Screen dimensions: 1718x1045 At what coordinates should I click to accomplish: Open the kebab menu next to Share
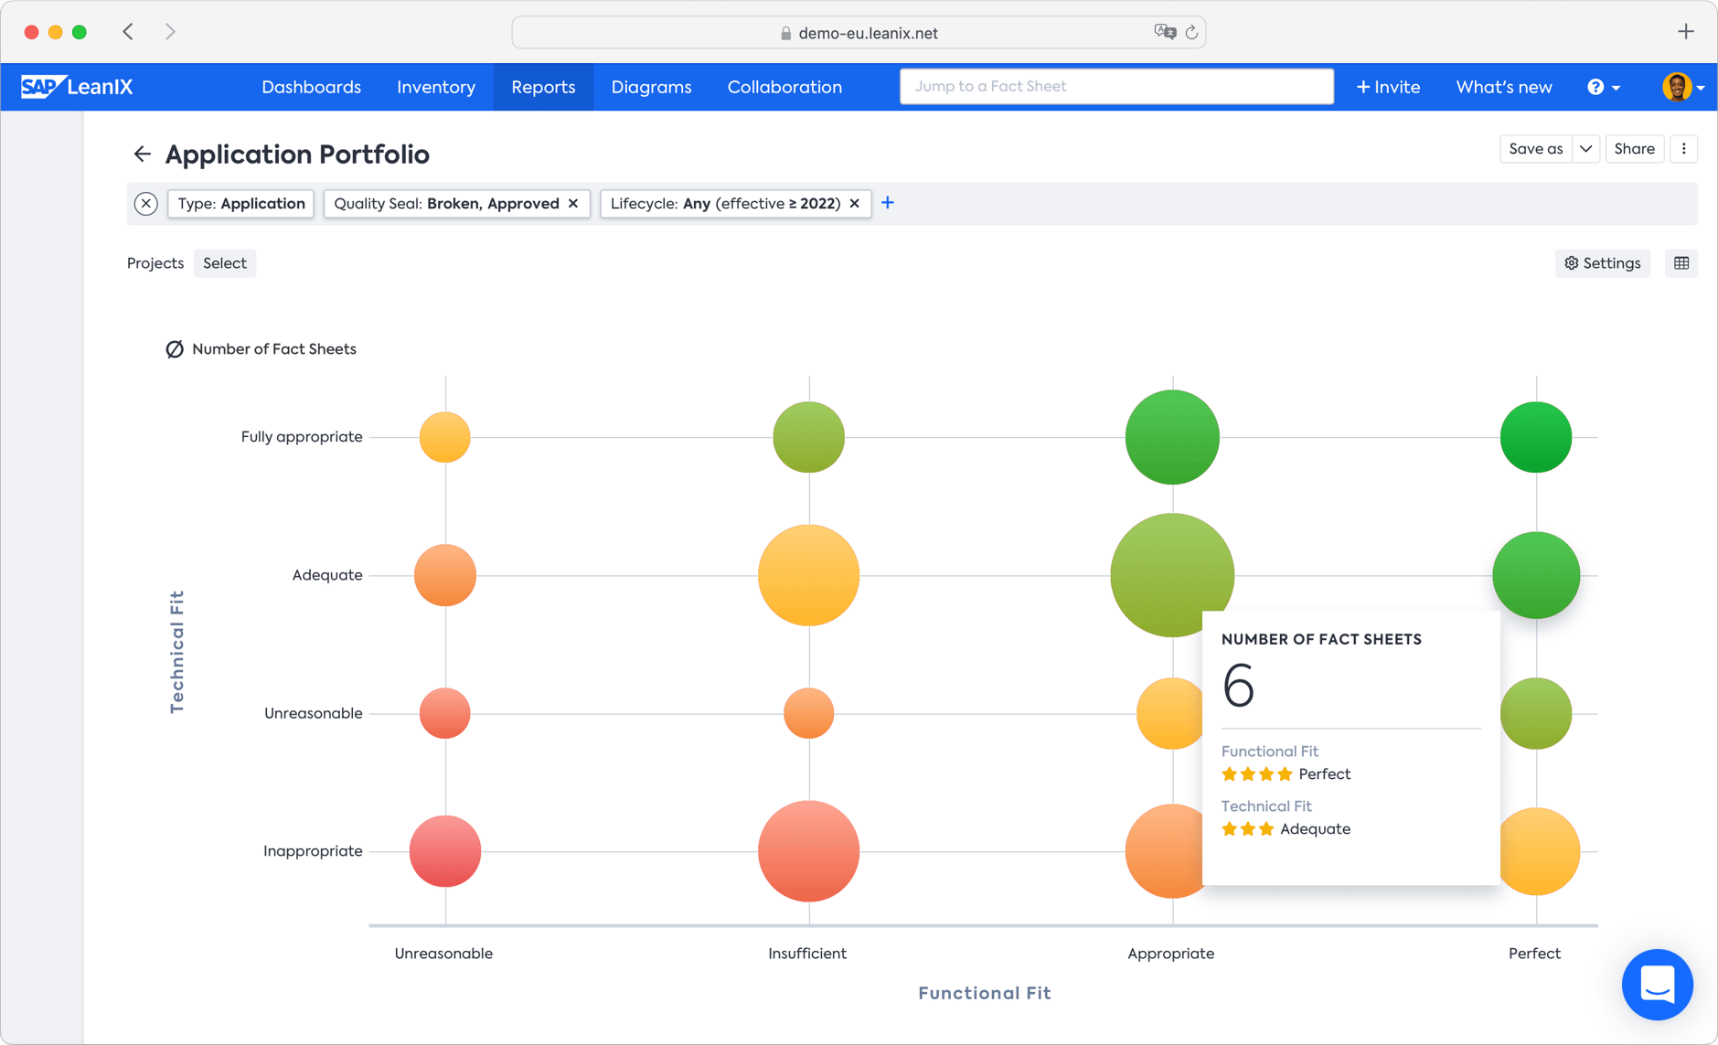click(x=1683, y=148)
